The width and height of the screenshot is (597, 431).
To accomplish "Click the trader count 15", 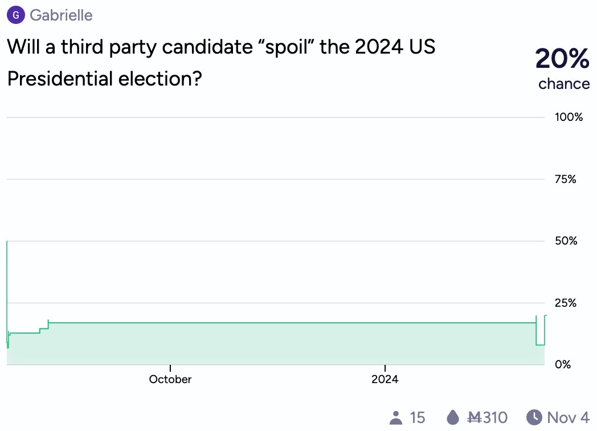I will click(418, 417).
